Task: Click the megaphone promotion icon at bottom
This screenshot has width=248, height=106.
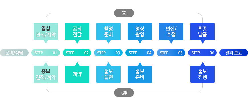Action: click(124, 93)
